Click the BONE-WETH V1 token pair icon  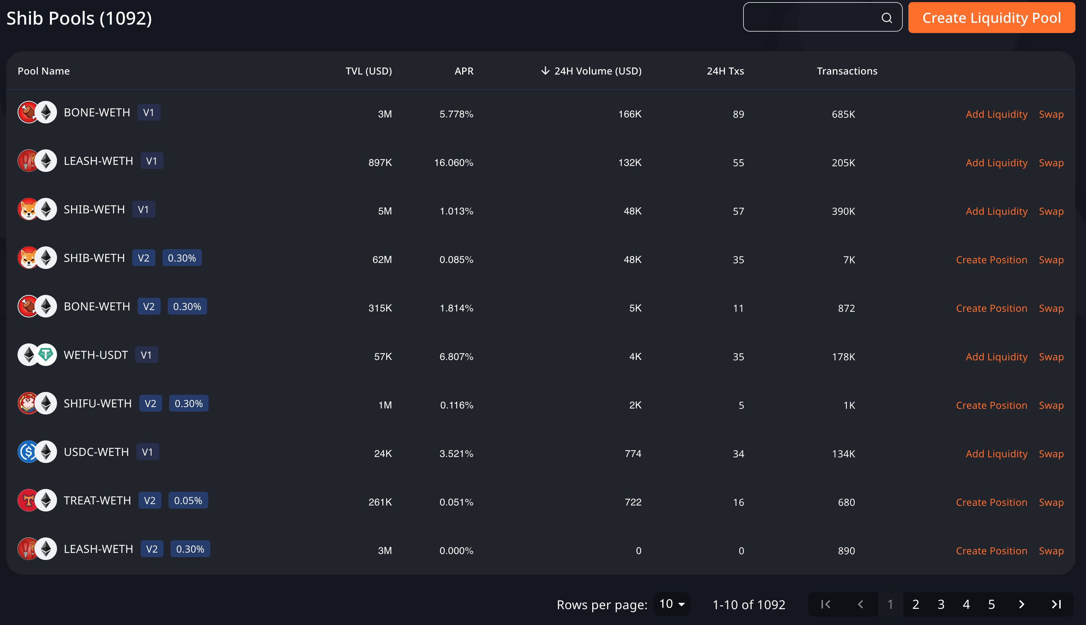coord(37,112)
